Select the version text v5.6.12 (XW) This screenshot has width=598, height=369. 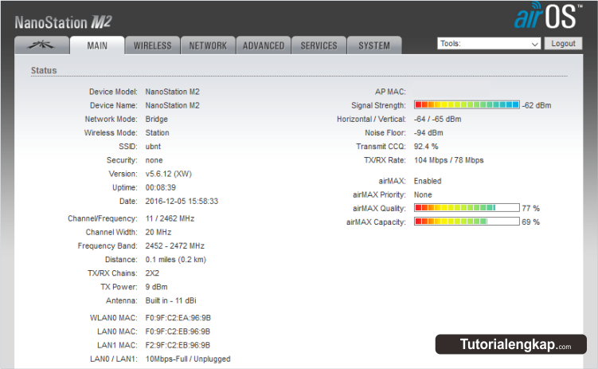[x=169, y=174]
